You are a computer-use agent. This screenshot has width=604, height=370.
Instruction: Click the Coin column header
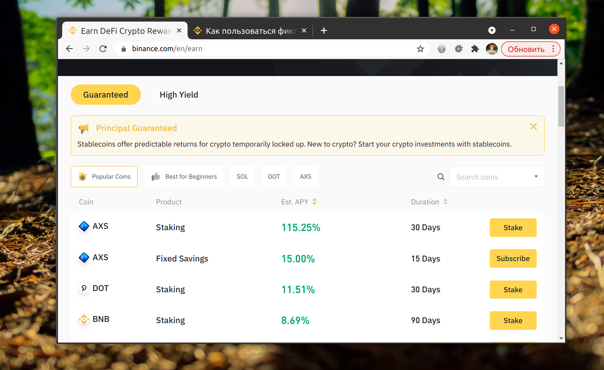[x=86, y=202]
